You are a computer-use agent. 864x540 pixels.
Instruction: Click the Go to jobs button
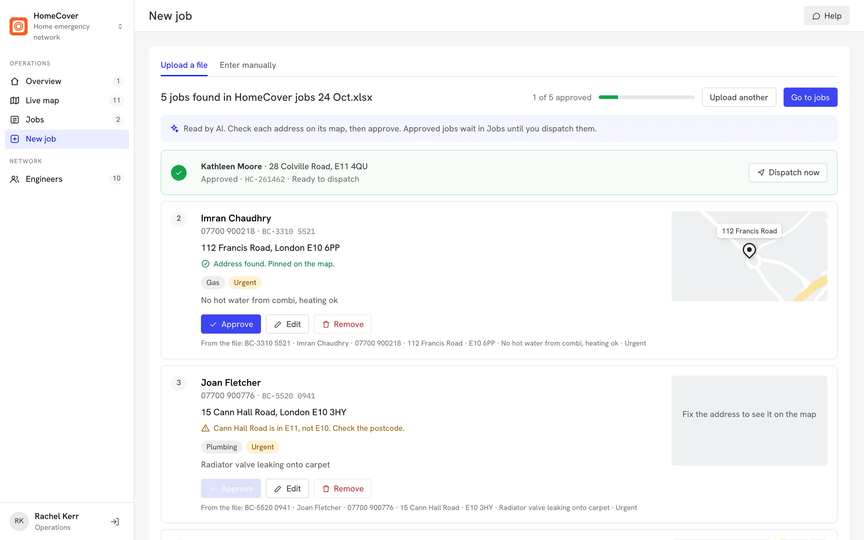coord(810,97)
